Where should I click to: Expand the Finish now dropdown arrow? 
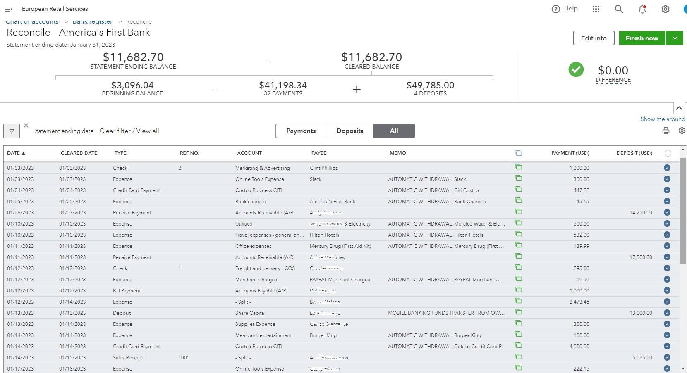675,38
